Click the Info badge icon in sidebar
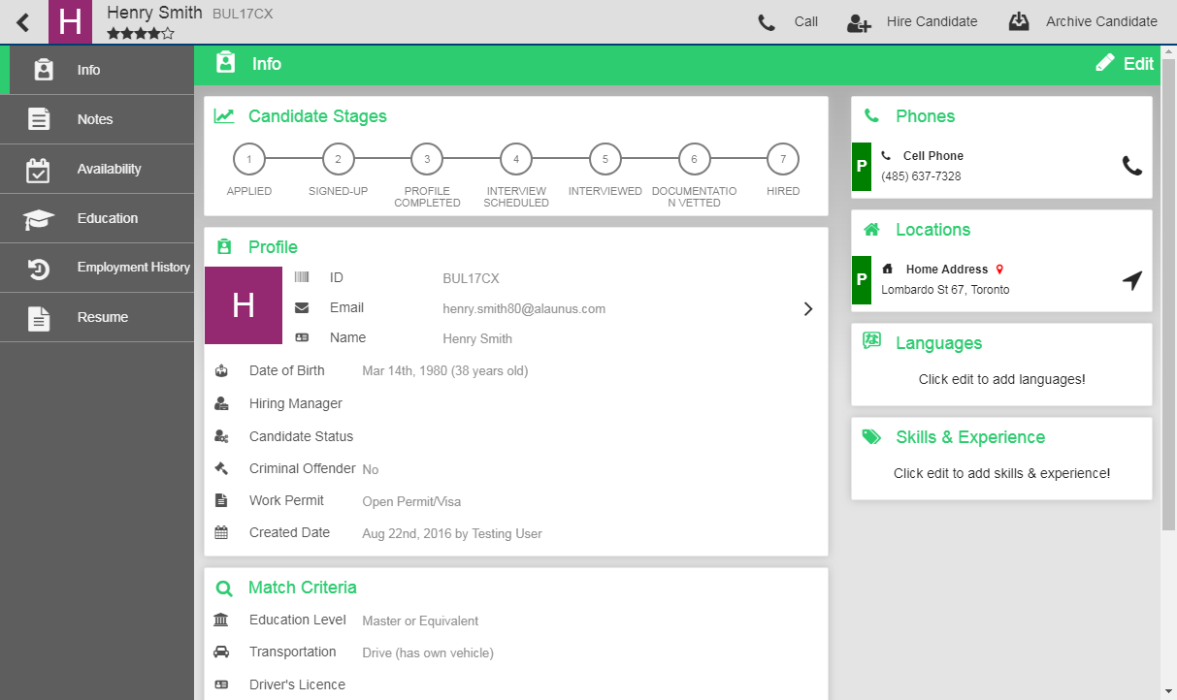Image resolution: width=1177 pixels, height=700 pixels. tap(43, 70)
